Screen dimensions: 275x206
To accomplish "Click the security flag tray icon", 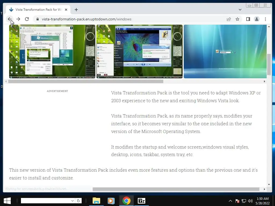I will tap(237, 201).
